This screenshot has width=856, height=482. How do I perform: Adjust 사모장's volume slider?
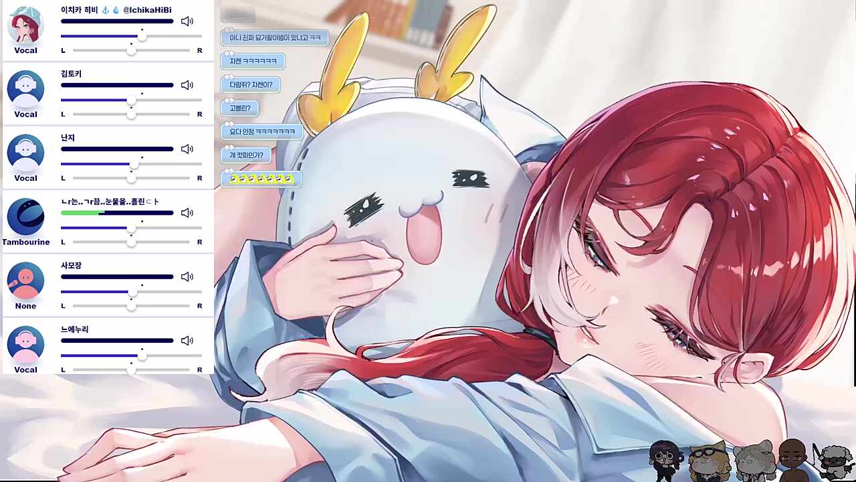pyautogui.click(x=131, y=291)
